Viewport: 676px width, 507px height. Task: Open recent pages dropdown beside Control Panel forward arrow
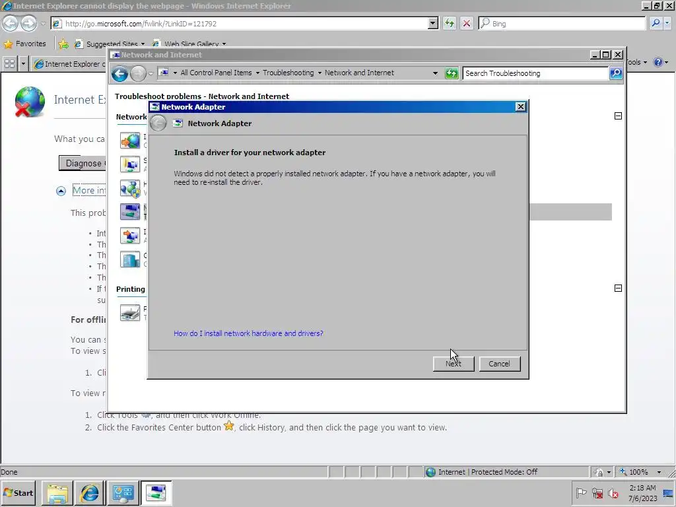(151, 74)
